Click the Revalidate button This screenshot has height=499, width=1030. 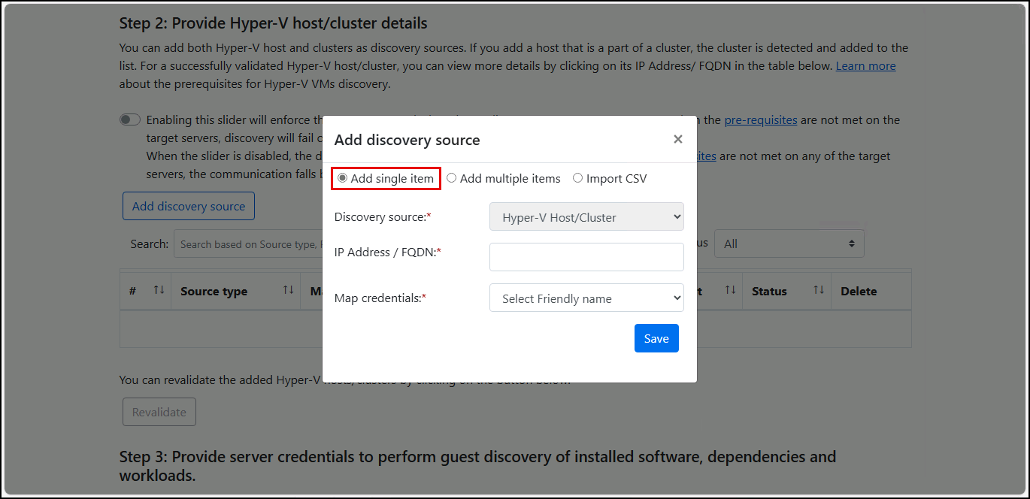pos(159,412)
